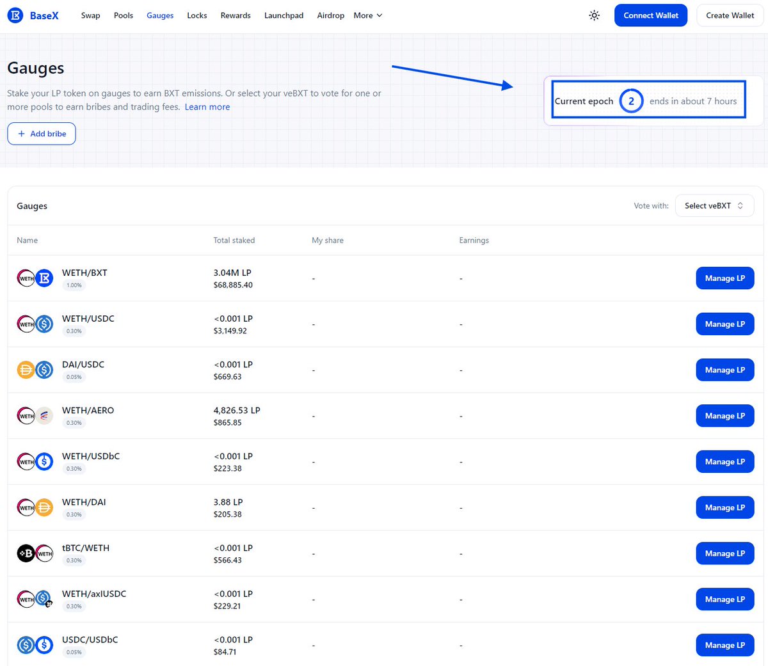Click the Connect Wallet button

(651, 15)
